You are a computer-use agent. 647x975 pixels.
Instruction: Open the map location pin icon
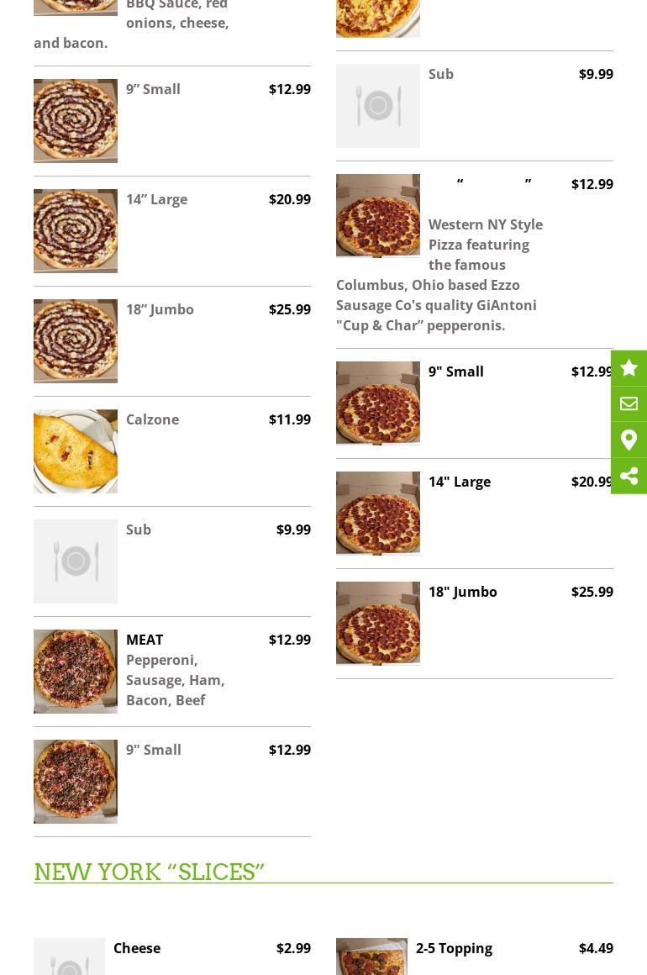click(x=629, y=440)
